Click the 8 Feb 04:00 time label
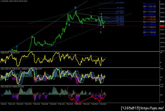165x111 pixels. click(45, 104)
